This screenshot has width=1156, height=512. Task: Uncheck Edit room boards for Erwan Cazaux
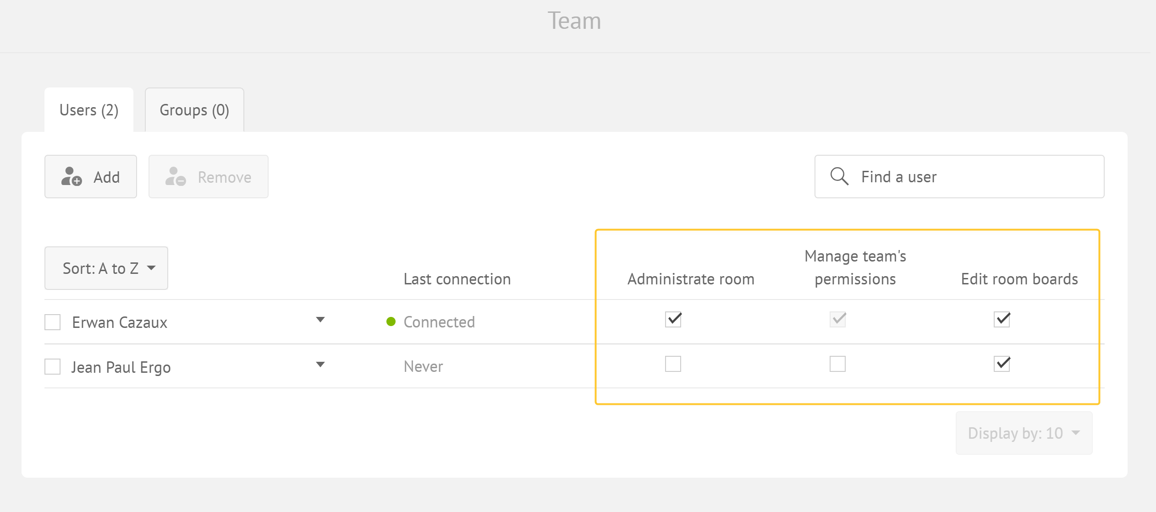(1002, 319)
